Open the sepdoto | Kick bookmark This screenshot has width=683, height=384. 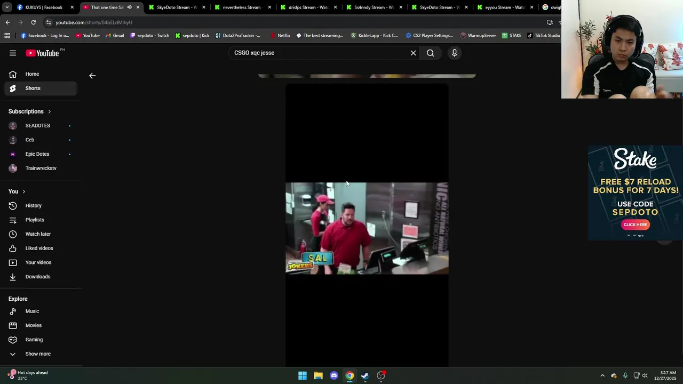tap(193, 36)
